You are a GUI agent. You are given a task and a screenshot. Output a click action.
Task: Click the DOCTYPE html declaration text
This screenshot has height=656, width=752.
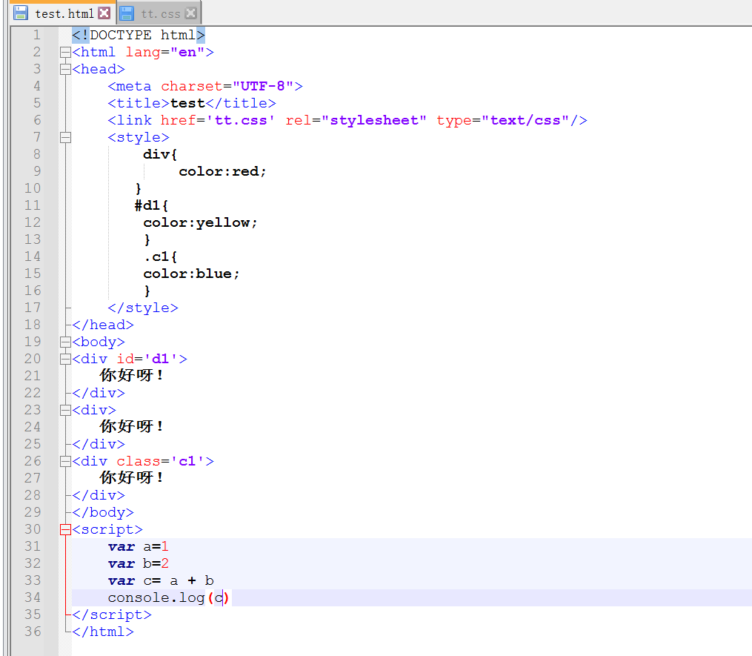click(x=139, y=35)
